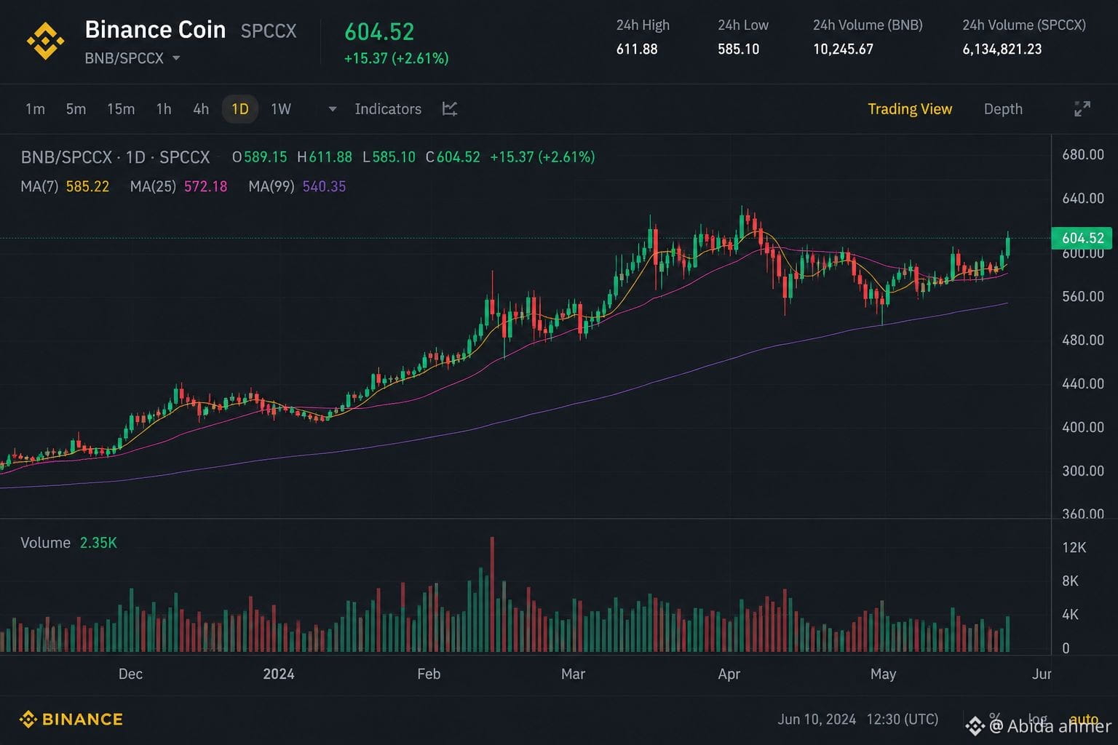Toggle percent scale on price axis
Image resolution: width=1118 pixels, height=745 pixels.
coord(995,718)
